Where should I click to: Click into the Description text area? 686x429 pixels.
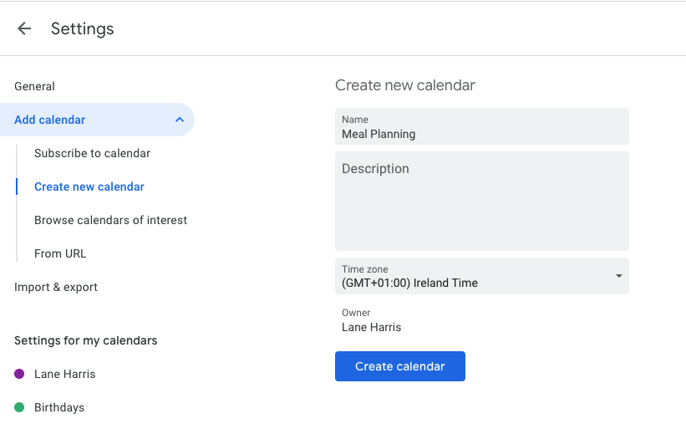[x=481, y=201]
